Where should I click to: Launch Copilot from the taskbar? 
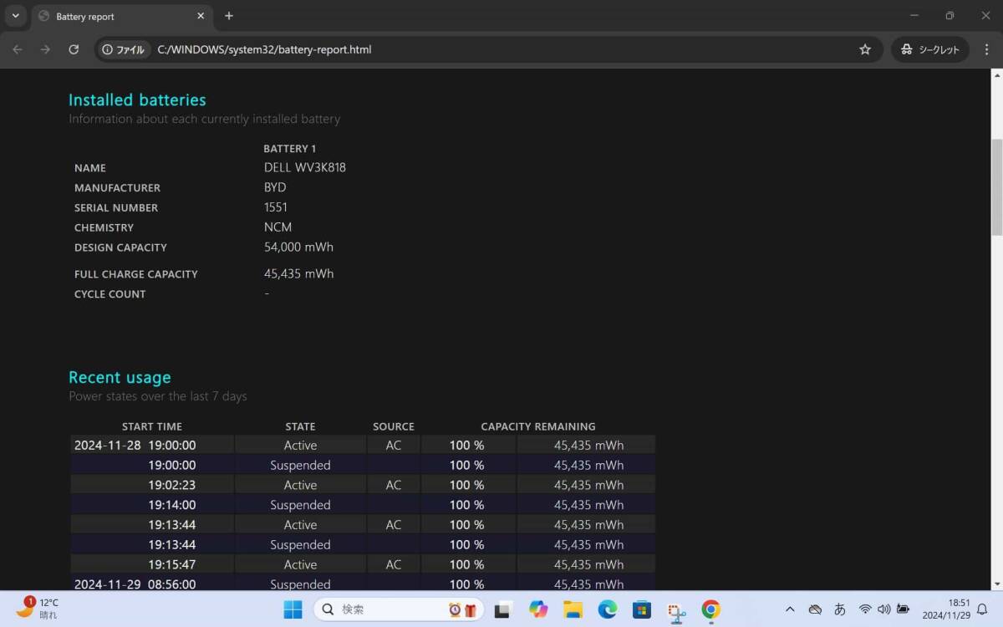click(538, 609)
